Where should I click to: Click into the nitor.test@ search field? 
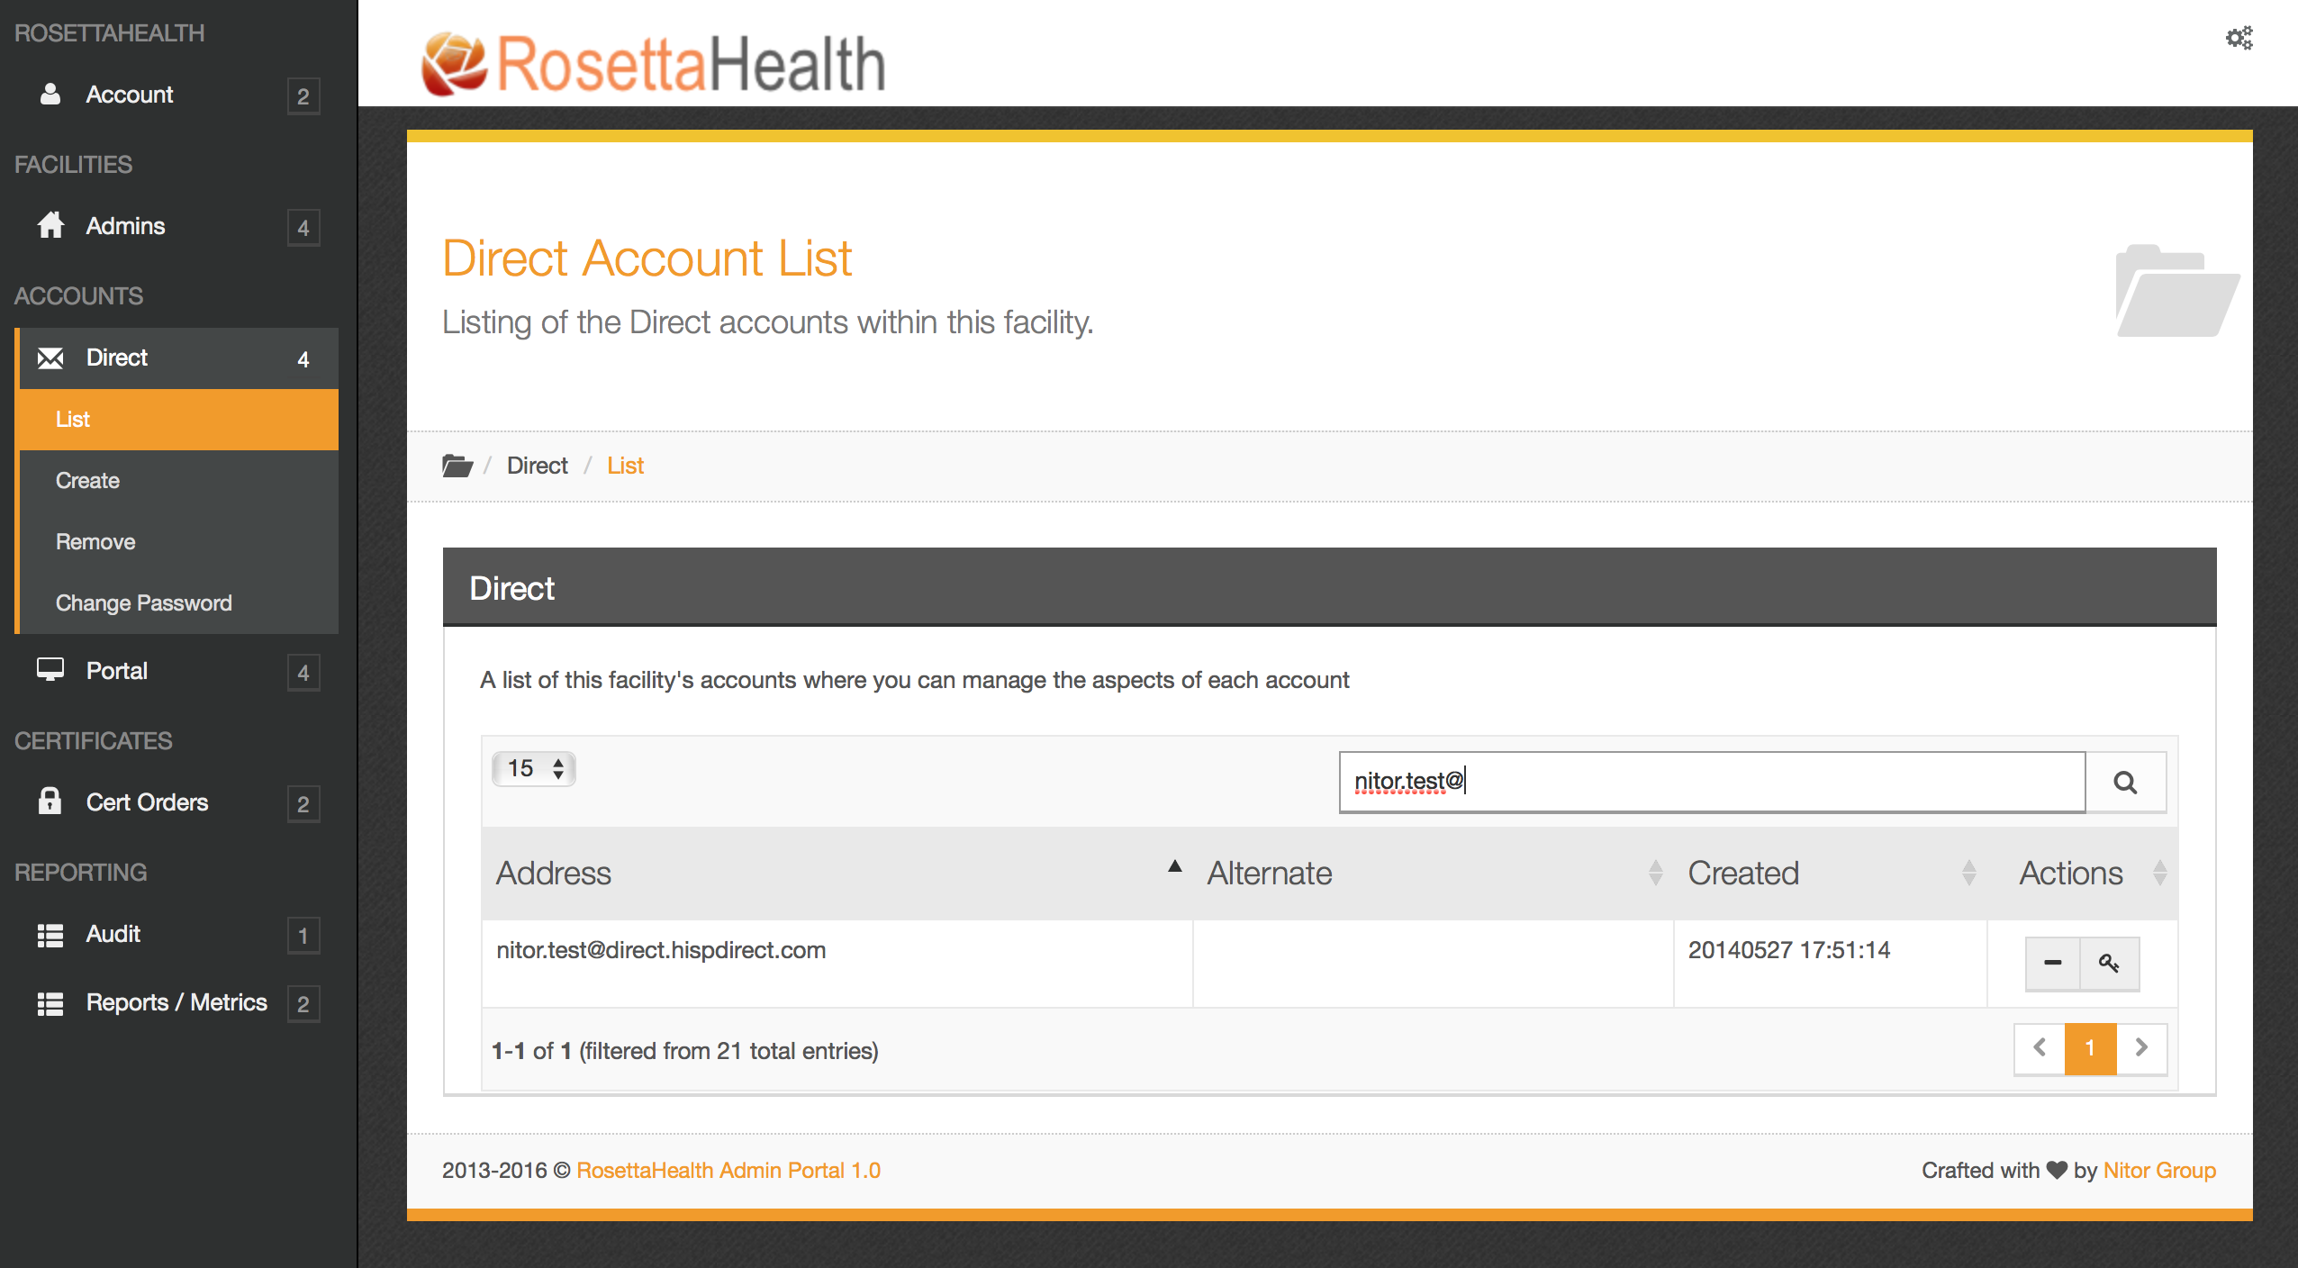coord(1711,782)
